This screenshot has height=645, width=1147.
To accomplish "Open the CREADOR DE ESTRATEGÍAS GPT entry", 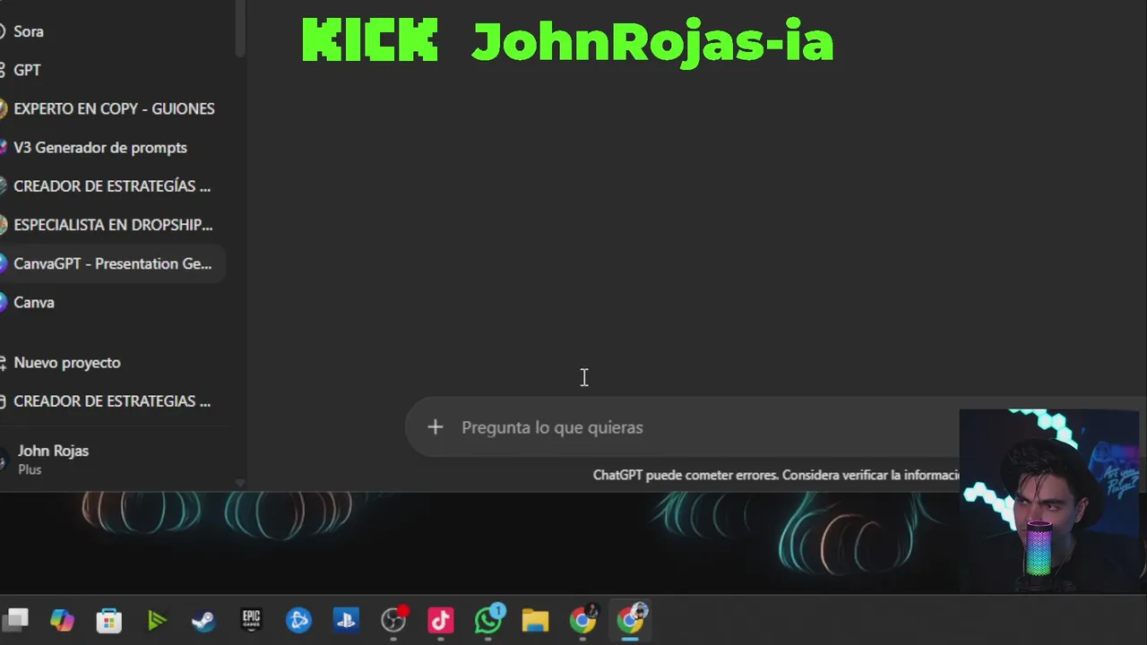I will point(112,186).
